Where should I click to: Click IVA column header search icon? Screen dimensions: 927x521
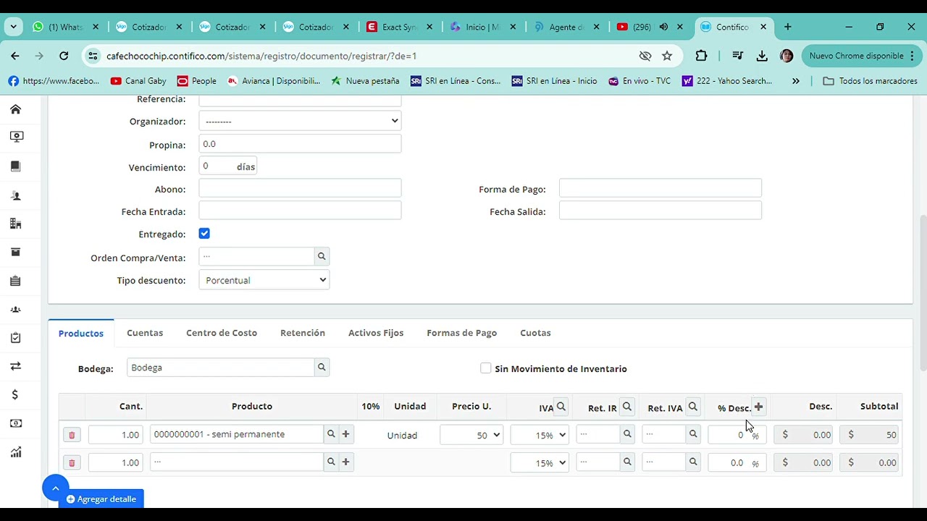tap(561, 407)
